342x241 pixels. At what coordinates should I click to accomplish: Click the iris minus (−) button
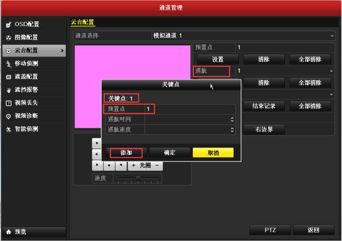point(157,166)
